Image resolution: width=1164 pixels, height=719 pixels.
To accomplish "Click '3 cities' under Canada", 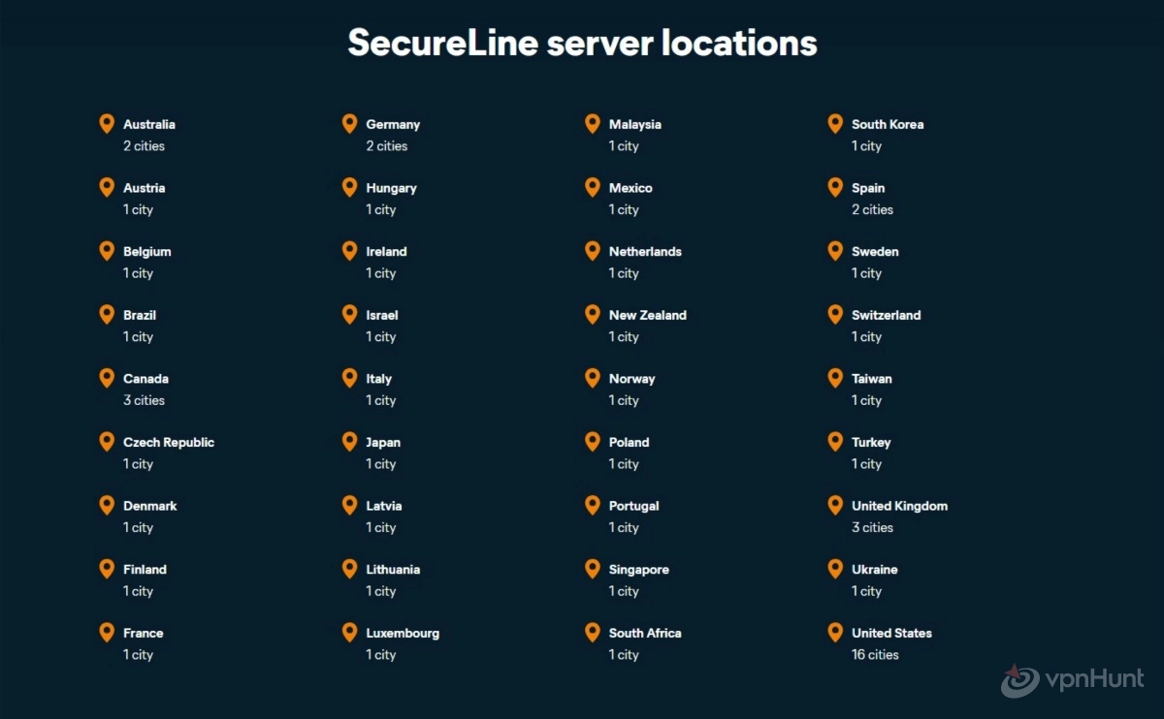I will coord(144,400).
